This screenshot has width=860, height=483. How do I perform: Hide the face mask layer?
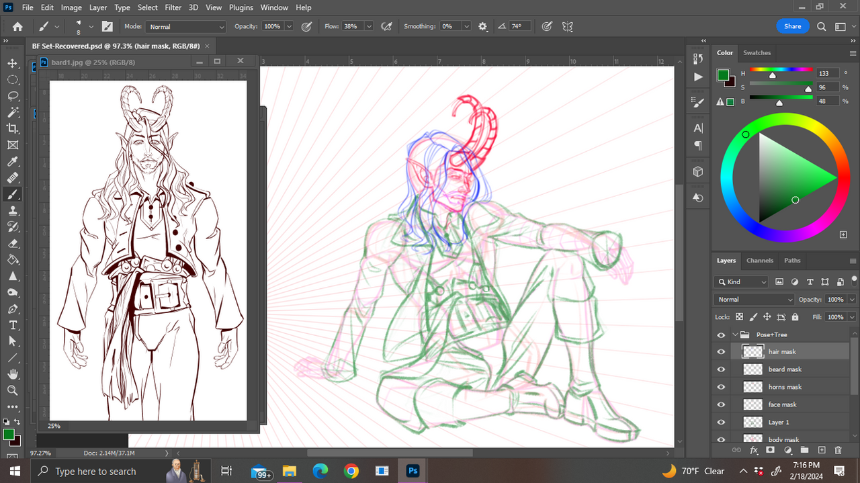(x=721, y=404)
